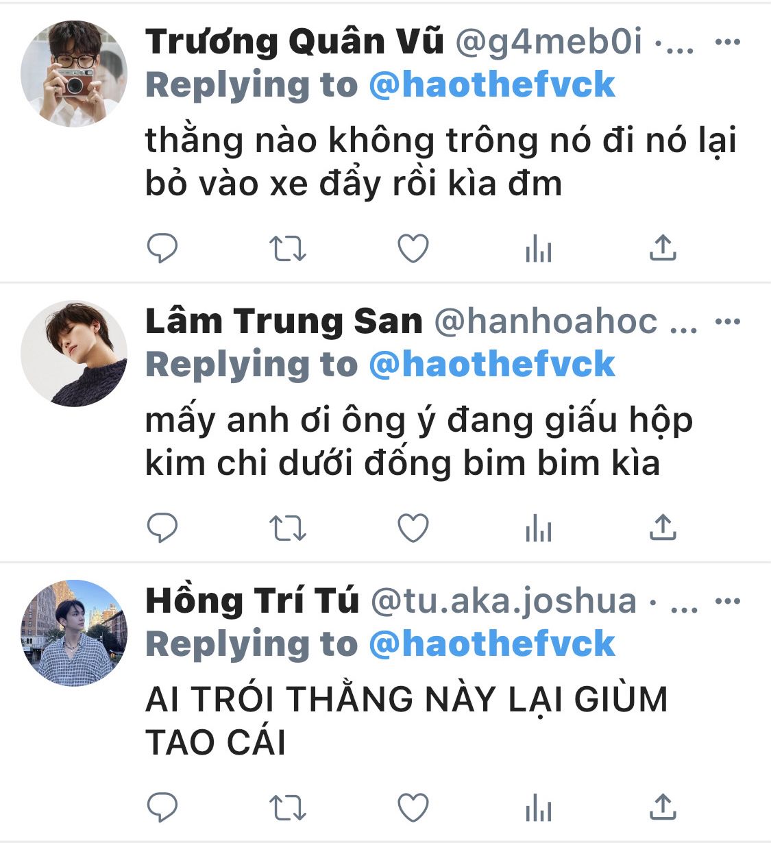This screenshot has width=771, height=843.
Task: Open Hồng Trí Tú's profile picture
Action: 74,633
